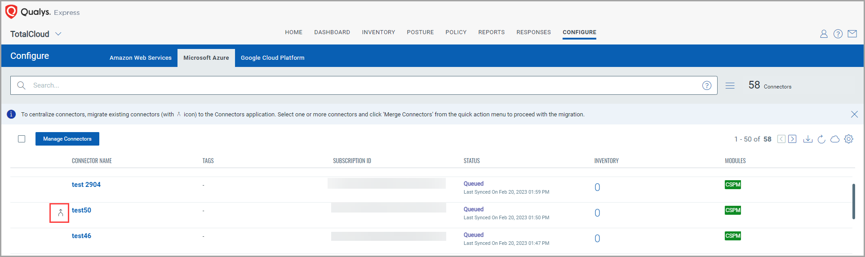Open the POLICY menu
Image resolution: width=865 pixels, height=257 pixels.
tap(456, 32)
